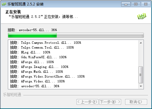Click the 下一步(N) next button

(110, 102)
